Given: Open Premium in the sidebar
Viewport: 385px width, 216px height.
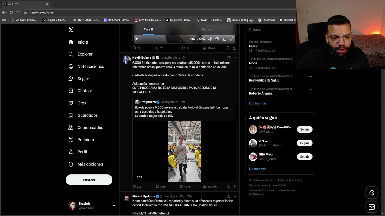Looking at the screenshot, I should pyautogui.click(x=81, y=139).
